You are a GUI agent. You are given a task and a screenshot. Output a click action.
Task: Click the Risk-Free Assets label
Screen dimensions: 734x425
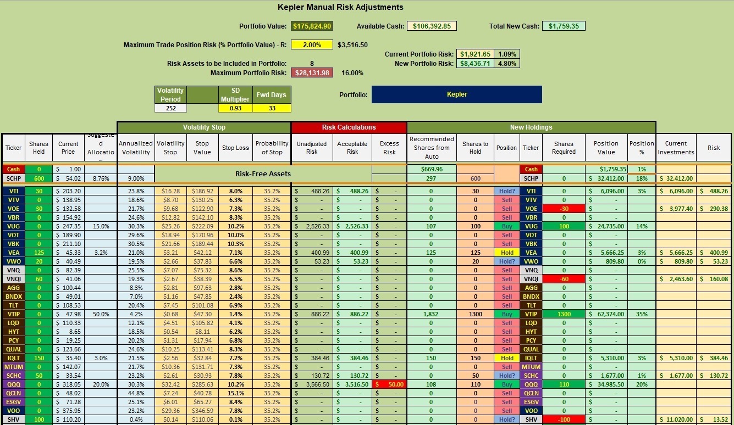[x=263, y=174]
